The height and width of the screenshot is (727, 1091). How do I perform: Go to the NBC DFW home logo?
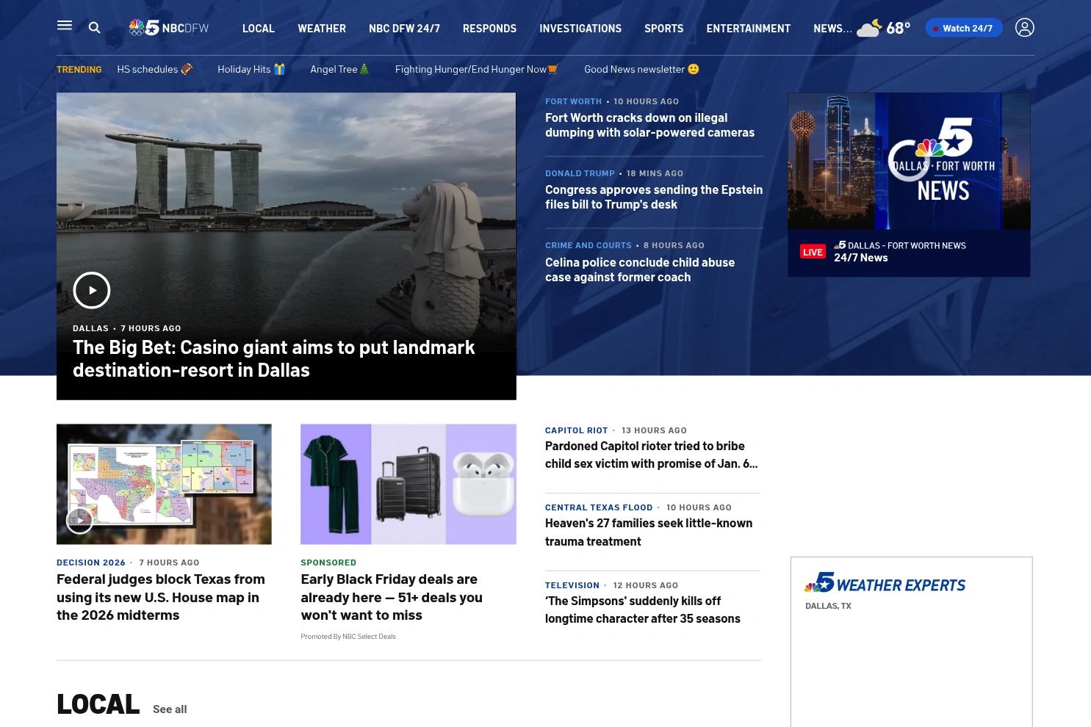[x=168, y=28]
